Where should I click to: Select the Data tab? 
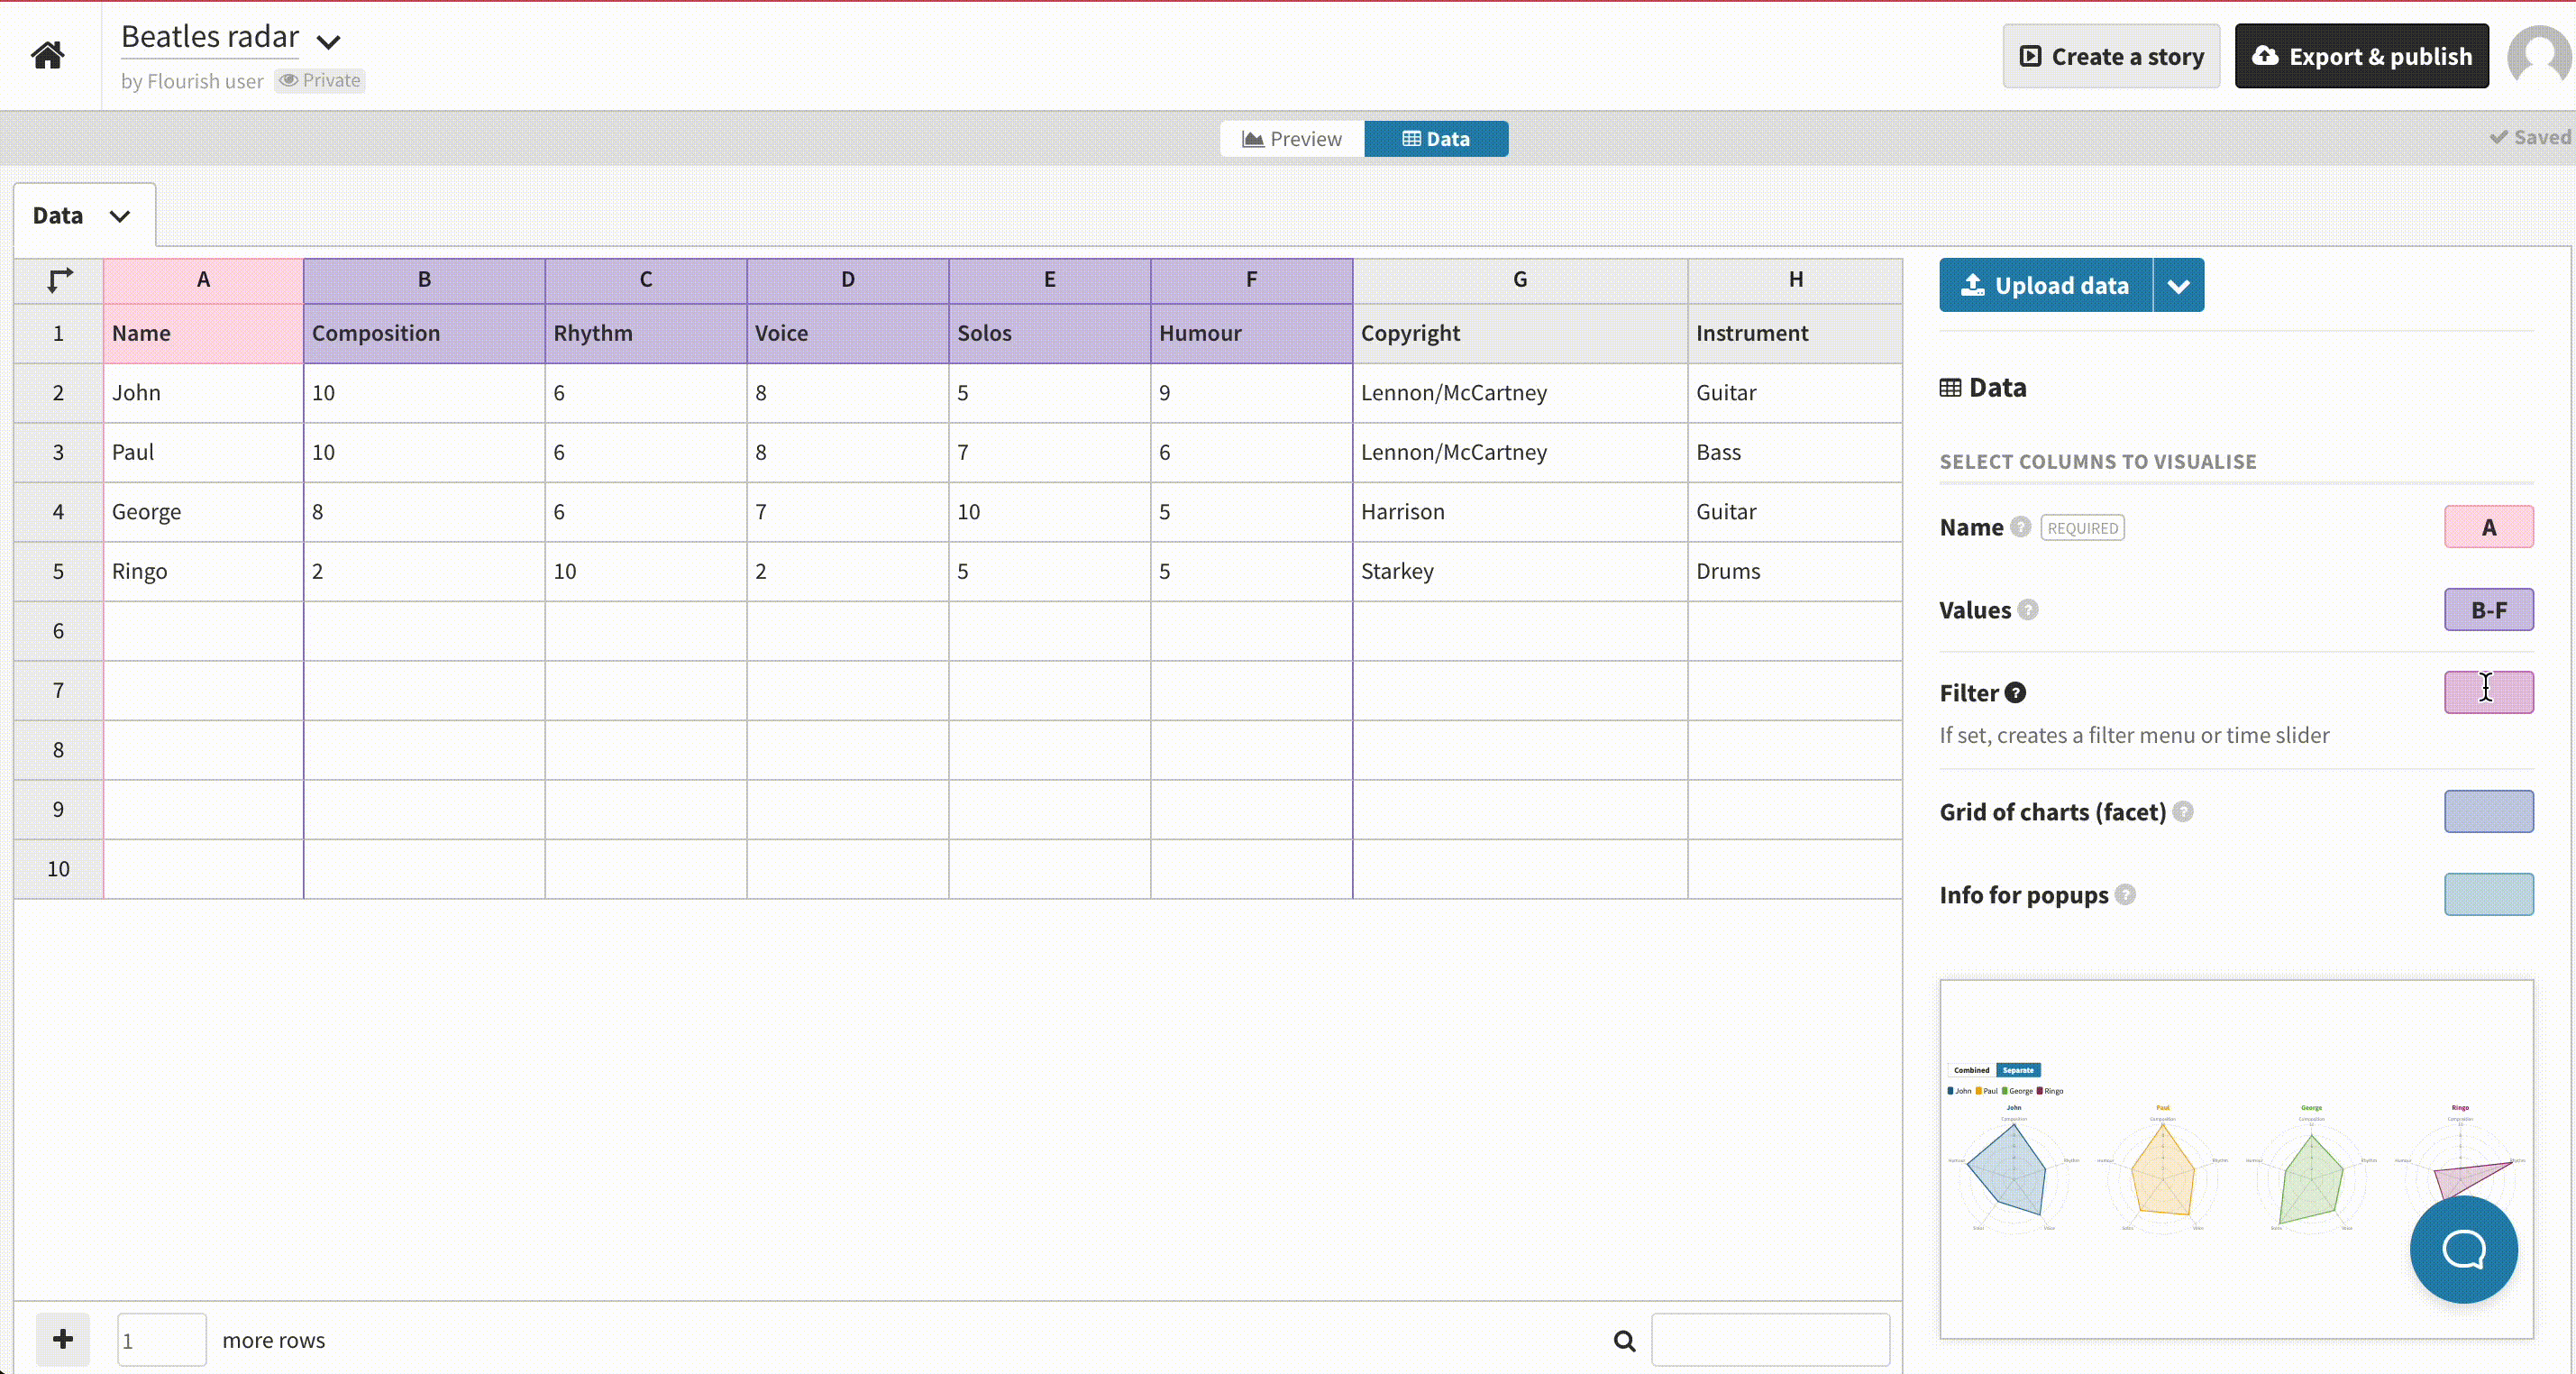1436,139
